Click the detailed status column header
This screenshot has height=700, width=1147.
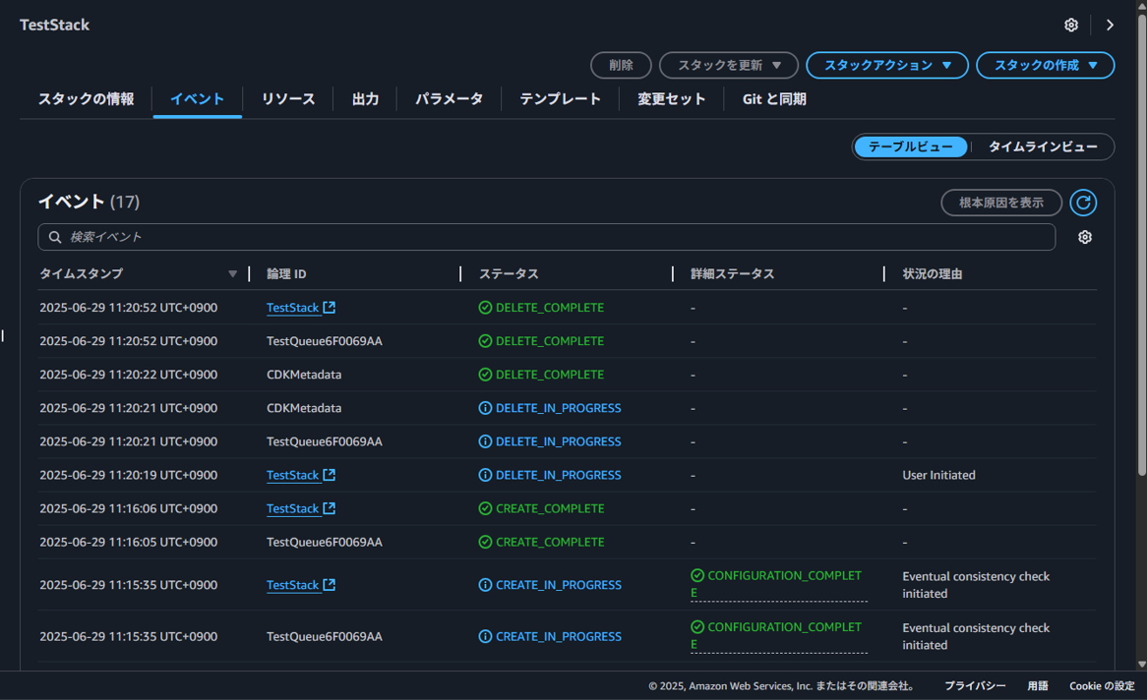point(732,274)
